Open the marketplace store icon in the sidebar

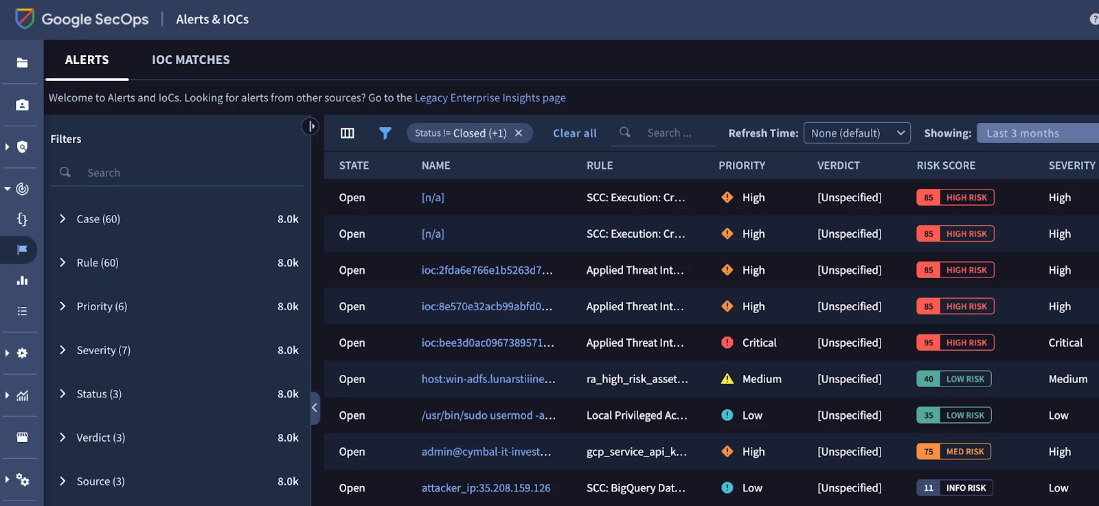click(x=22, y=437)
